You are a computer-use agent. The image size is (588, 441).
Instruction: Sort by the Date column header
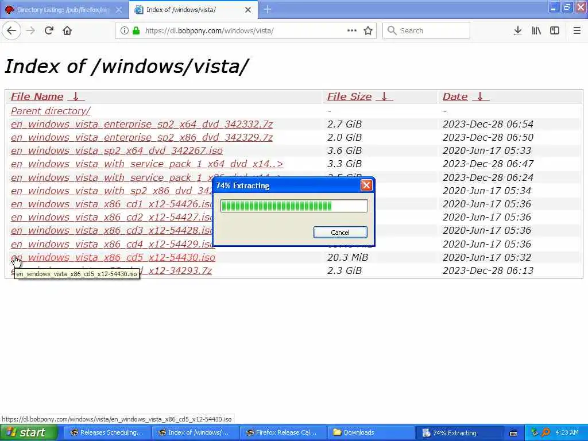tap(455, 96)
